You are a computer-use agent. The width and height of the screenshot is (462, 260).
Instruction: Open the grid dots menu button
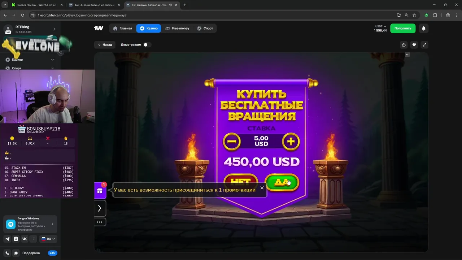[100, 222]
